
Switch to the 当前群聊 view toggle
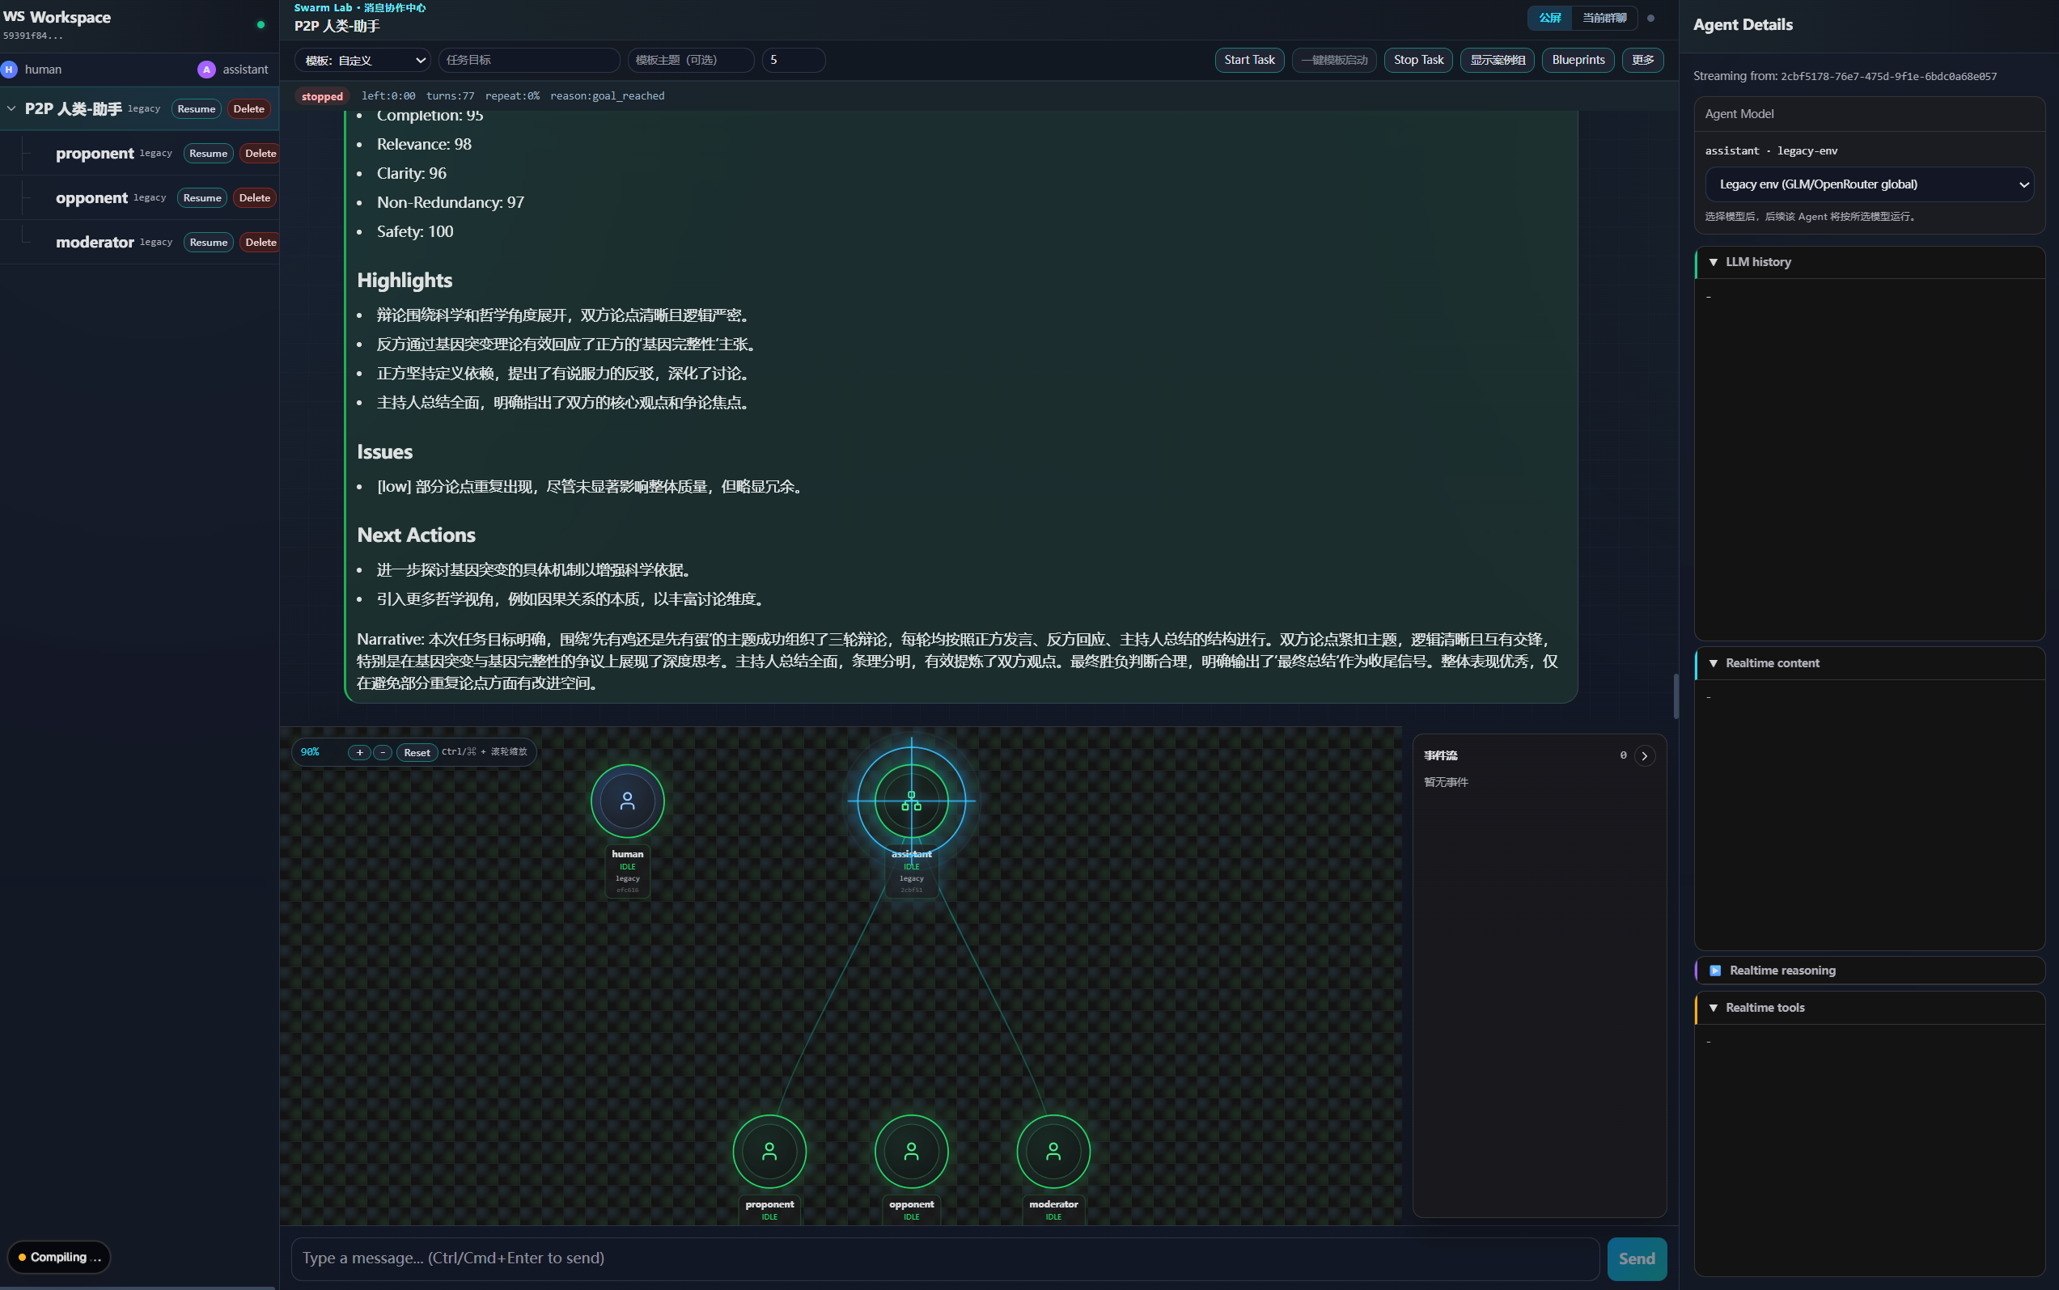(x=1604, y=18)
